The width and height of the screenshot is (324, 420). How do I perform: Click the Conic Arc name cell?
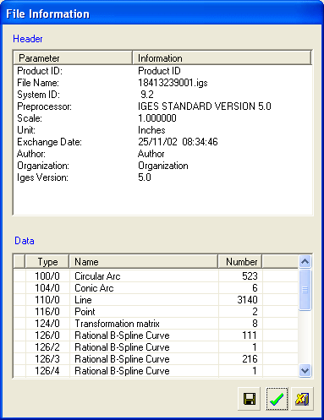coord(144,288)
